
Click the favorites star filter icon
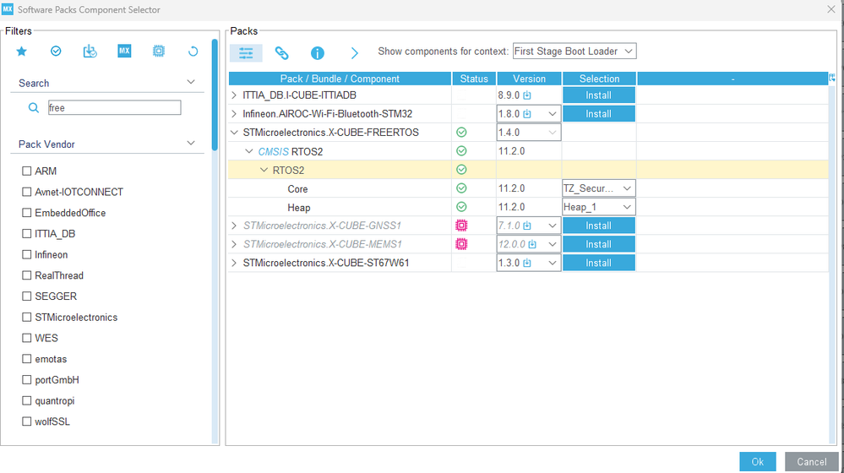[x=21, y=52]
